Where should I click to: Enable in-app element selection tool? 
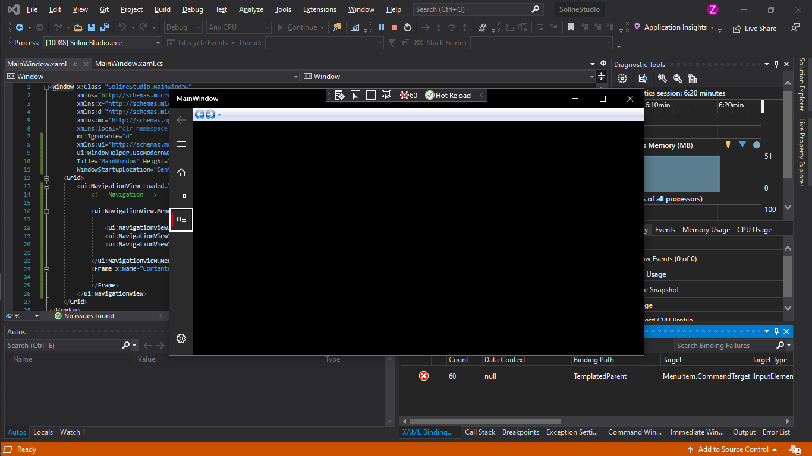pyautogui.click(x=355, y=95)
